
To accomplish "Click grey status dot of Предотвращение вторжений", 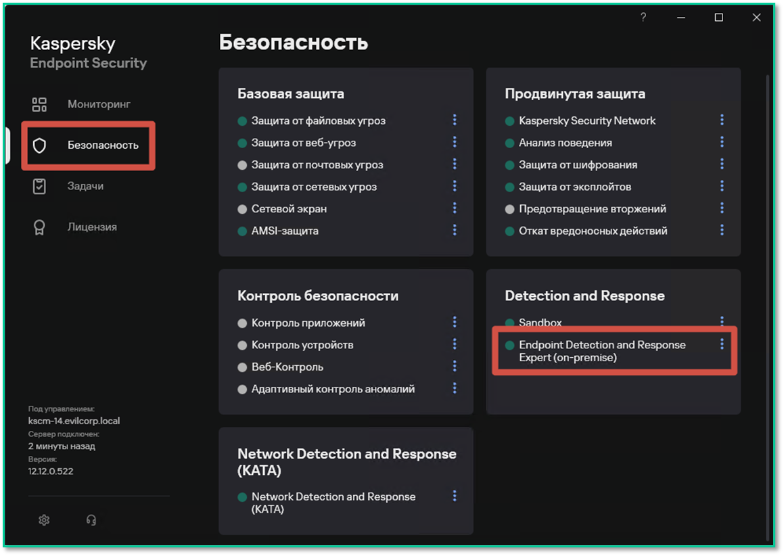I will coord(510,209).
